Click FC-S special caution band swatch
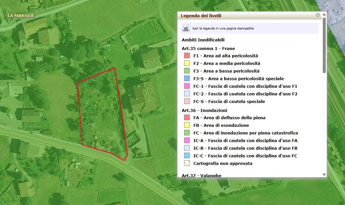345x205 pixels. [x=187, y=101]
